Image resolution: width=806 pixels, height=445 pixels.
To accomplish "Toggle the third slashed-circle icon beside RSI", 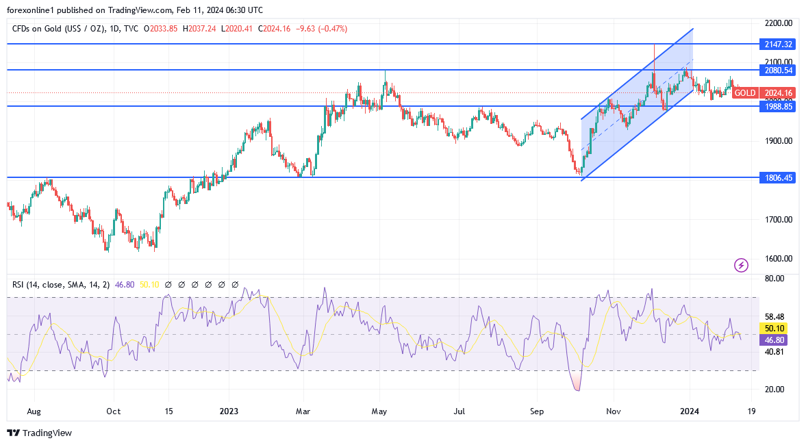I will click(x=195, y=283).
